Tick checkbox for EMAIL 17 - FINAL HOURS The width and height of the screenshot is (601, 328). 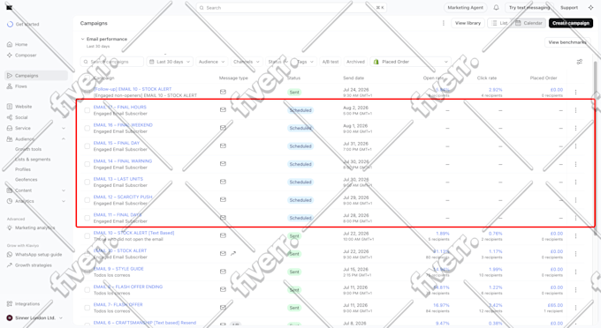(x=87, y=110)
